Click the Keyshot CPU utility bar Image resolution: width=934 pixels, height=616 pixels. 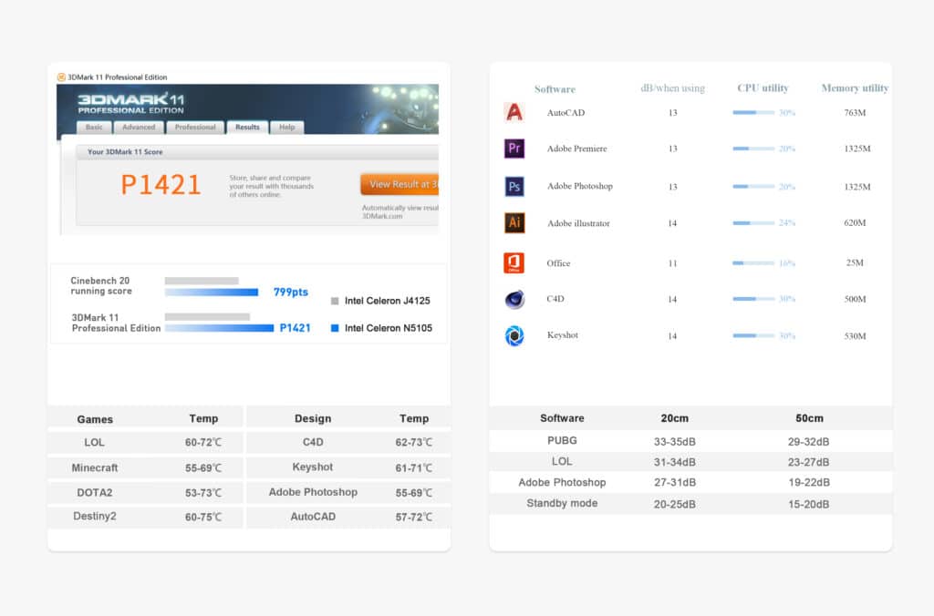pyautogui.click(x=753, y=335)
